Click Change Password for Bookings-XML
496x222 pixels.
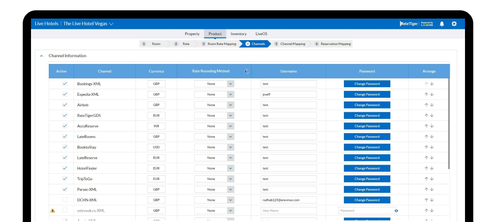click(x=367, y=84)
